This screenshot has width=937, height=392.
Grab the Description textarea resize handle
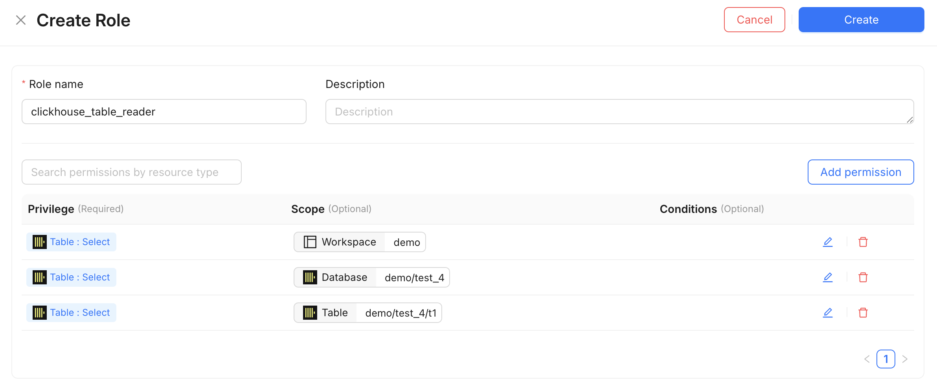909,120
